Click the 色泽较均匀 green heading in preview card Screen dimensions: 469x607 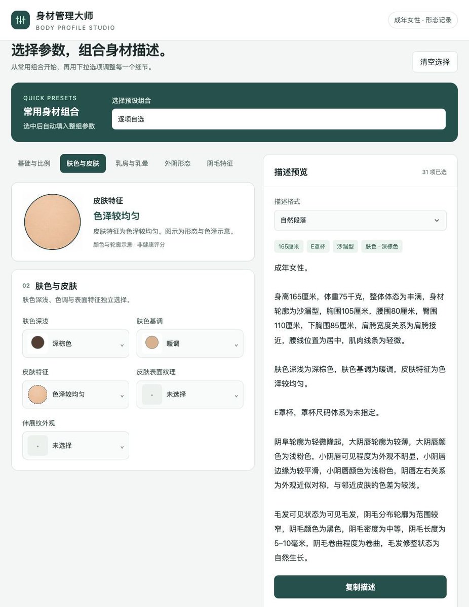116,215
